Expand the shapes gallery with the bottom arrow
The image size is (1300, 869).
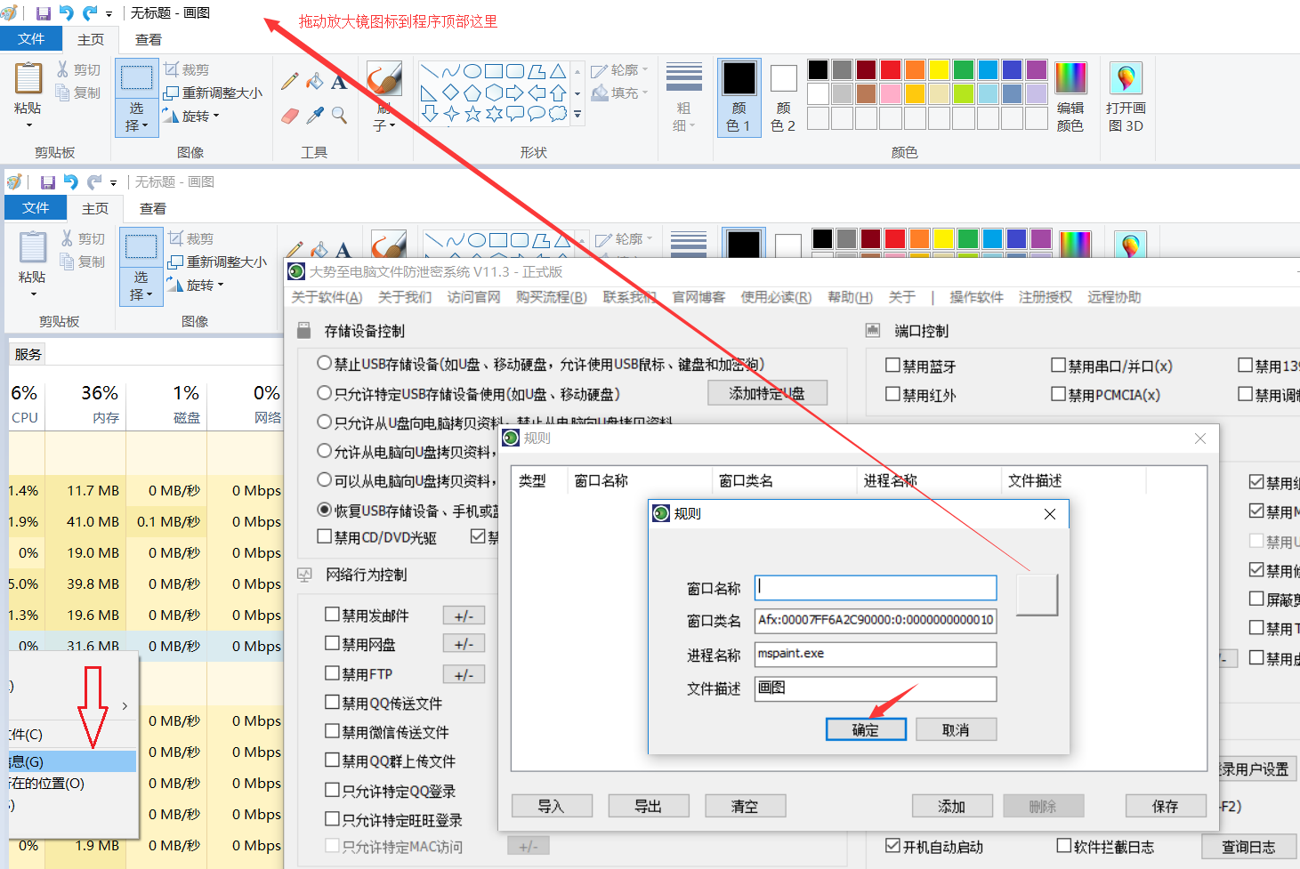pos(577,114)
